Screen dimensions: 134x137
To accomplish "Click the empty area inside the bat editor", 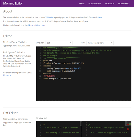I will [83, 90].
